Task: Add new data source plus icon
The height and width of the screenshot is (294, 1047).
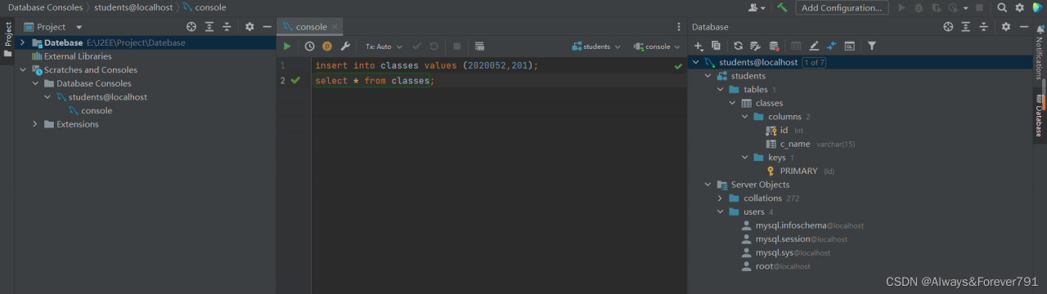Action: click(699, 47)
